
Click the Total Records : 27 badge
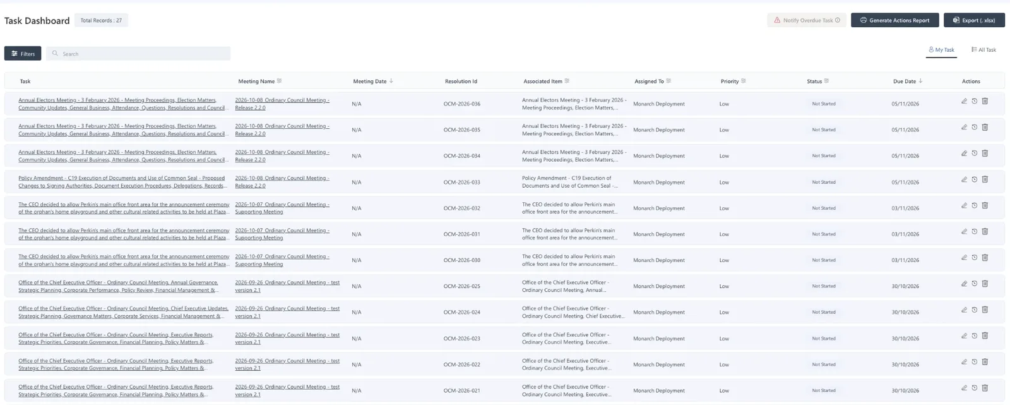click(x=101, y=20)
